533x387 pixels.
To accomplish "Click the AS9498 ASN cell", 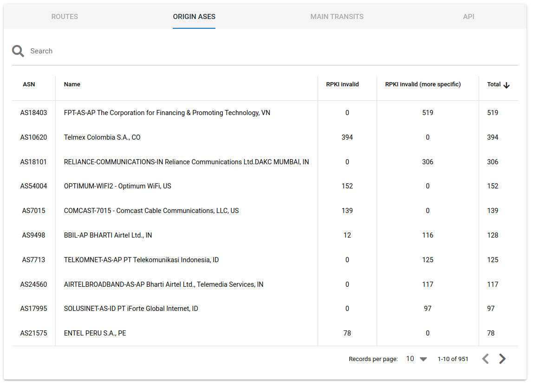I will coord(33,235).
